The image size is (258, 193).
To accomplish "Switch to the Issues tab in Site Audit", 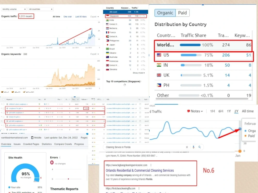I will coord(17,144).
